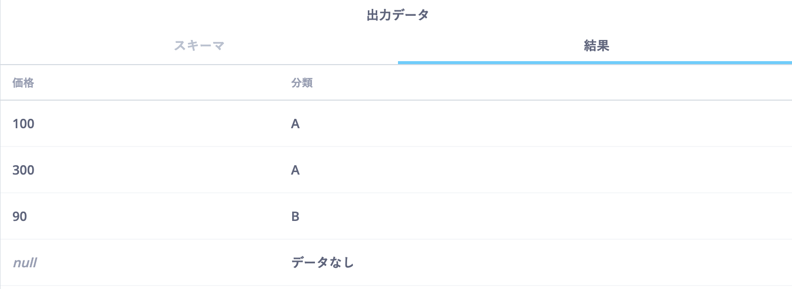
Task: Click the blue underline beneath 結果
Action: (595, 63)
